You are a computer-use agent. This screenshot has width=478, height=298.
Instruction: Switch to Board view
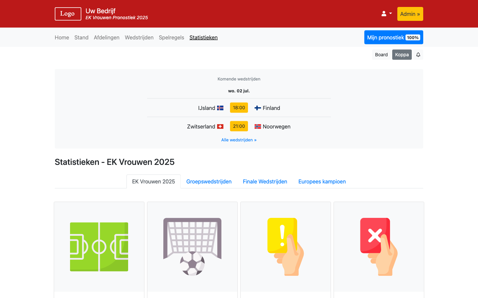click(381, 55)
